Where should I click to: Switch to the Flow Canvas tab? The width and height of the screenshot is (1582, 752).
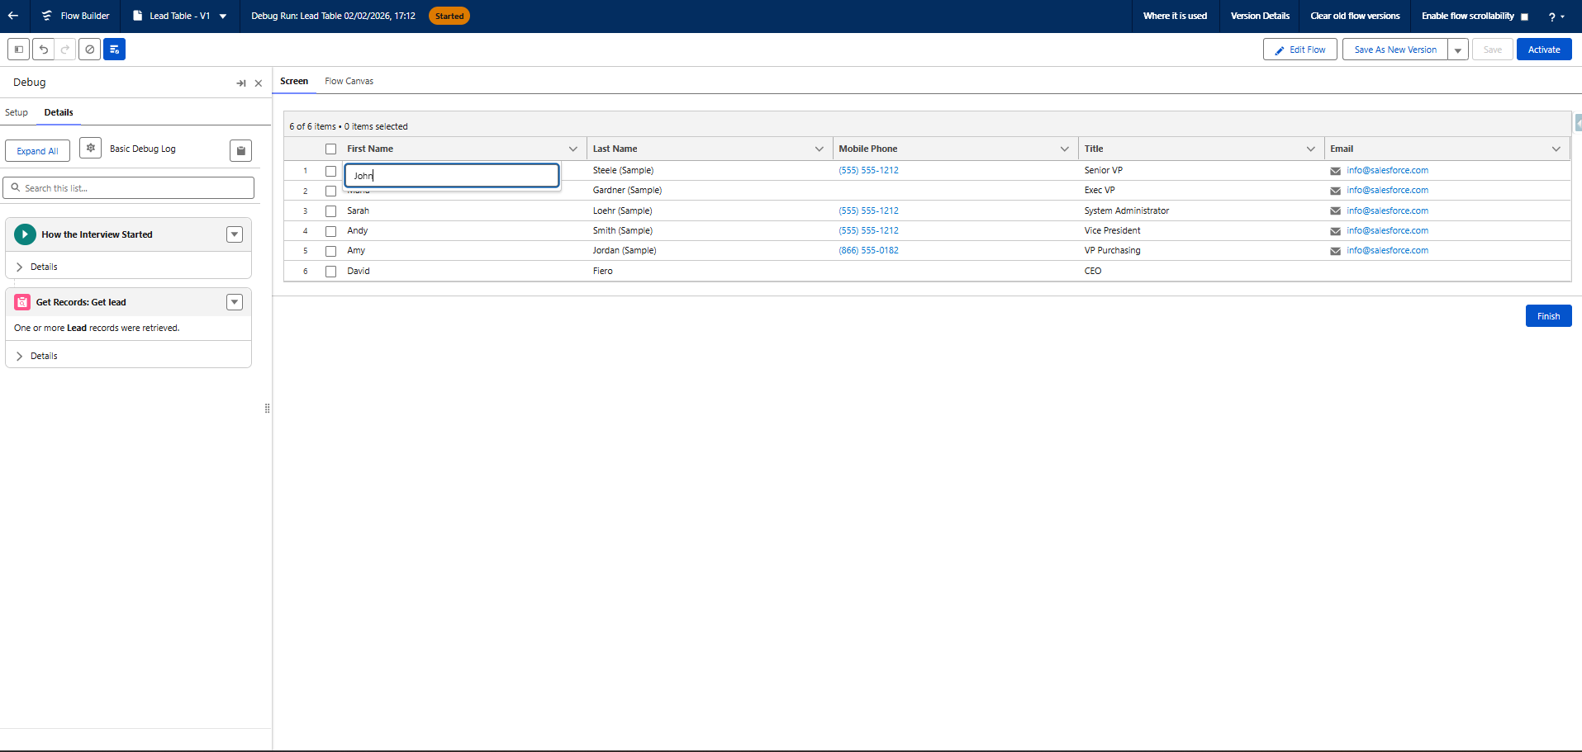click(349, 81)
